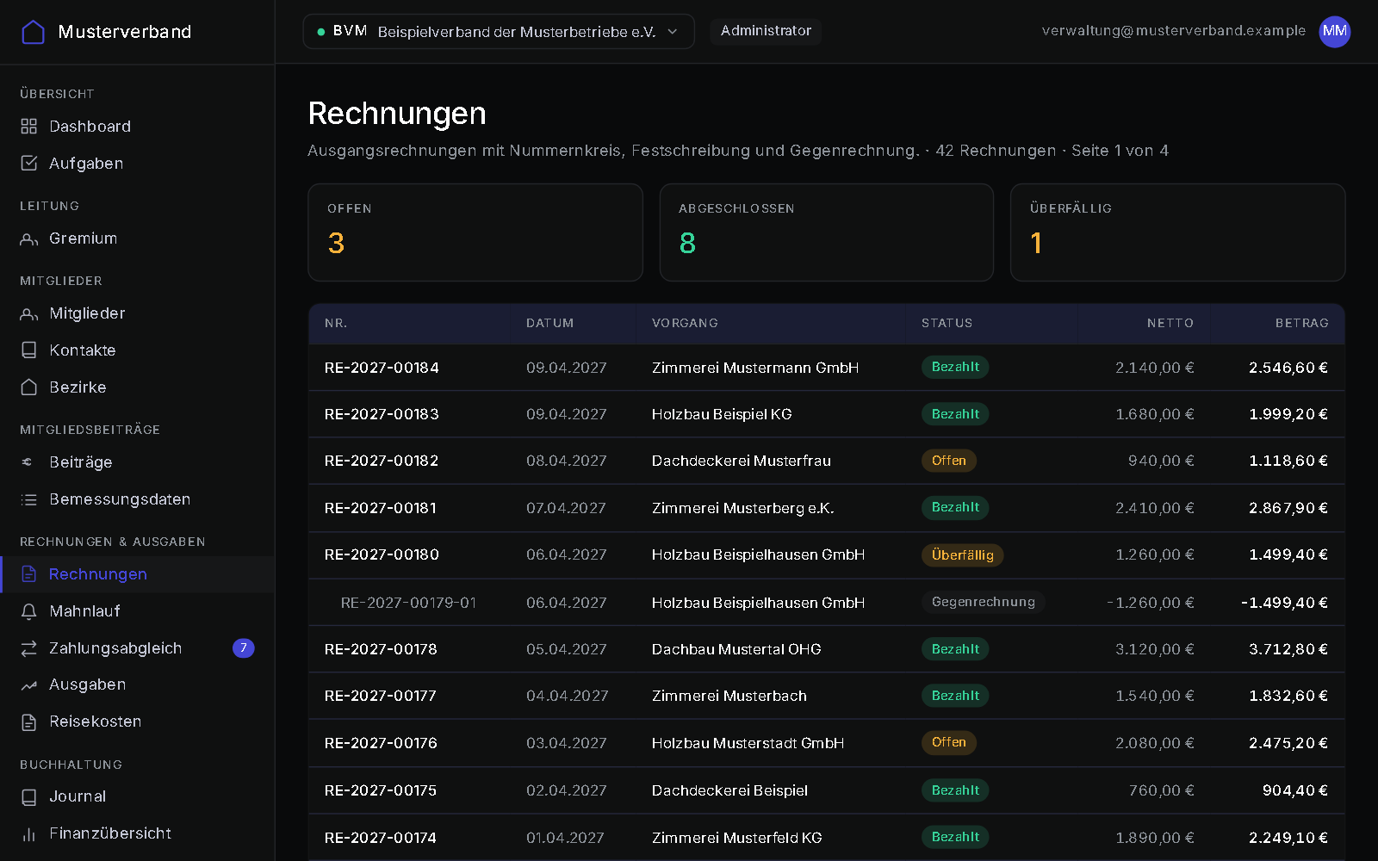Click amount 3.712,80 €
Viewport: 1378px width, 861px height.
click(x=1288, y=649)
